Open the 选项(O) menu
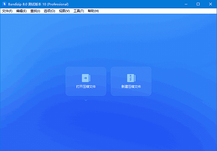Screen dimensions: 217x151 tap(50, 11)
